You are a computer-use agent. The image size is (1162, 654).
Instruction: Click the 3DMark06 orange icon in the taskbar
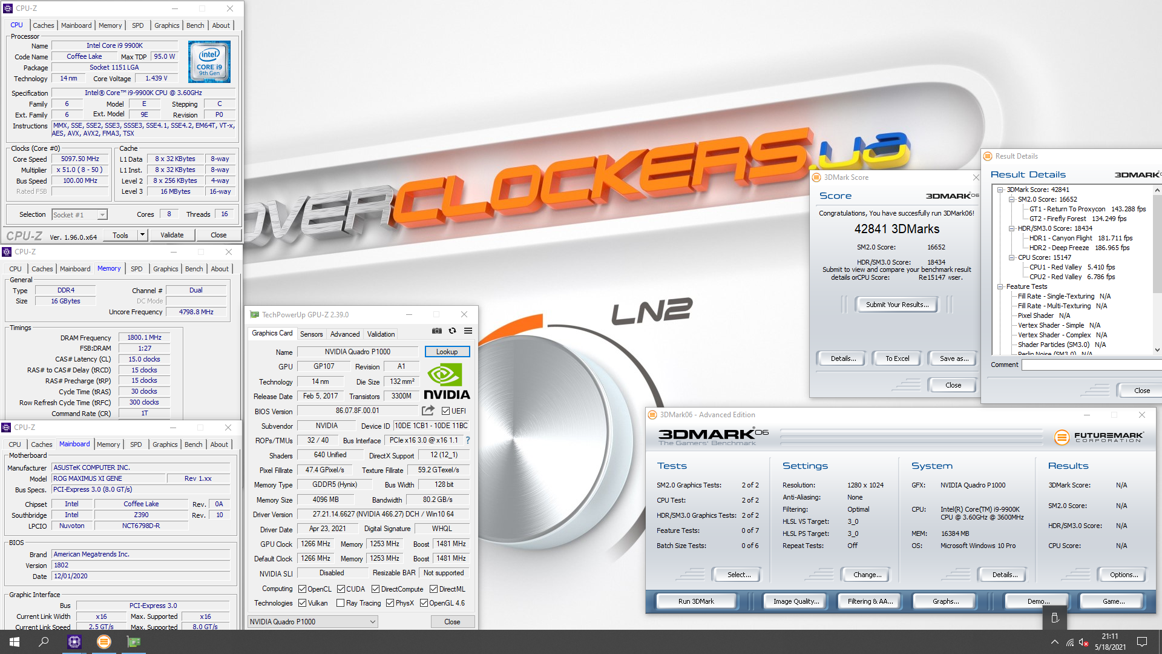(x=104, y=642)
